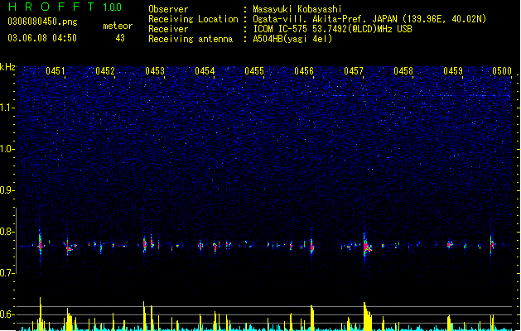Click the 'Observer' field label

point(168,9)
